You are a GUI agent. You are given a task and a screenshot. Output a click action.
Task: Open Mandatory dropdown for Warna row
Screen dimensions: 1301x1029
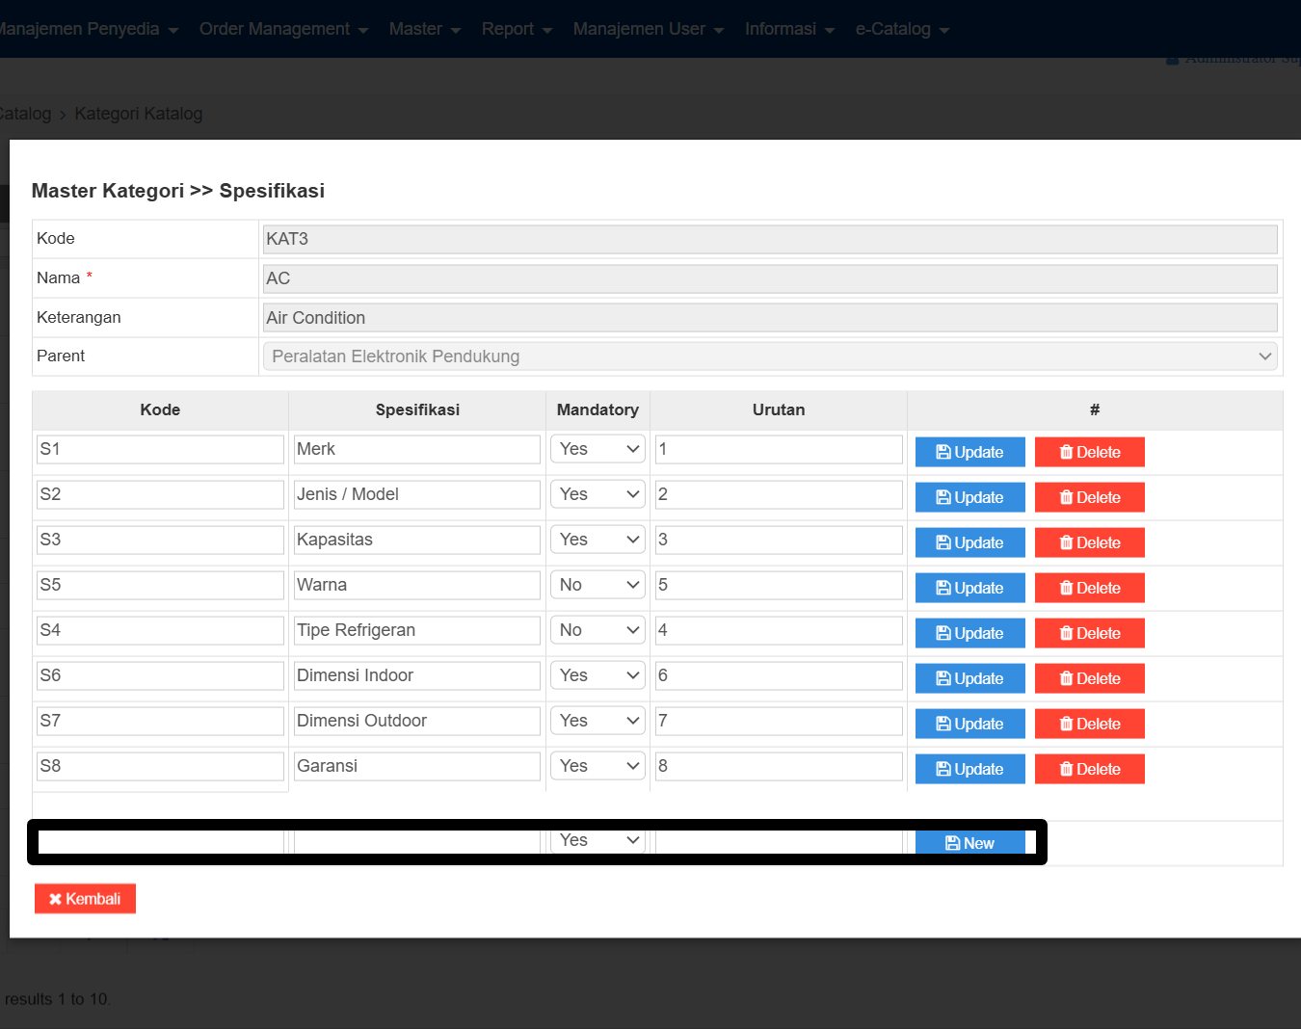coord(598,585)
